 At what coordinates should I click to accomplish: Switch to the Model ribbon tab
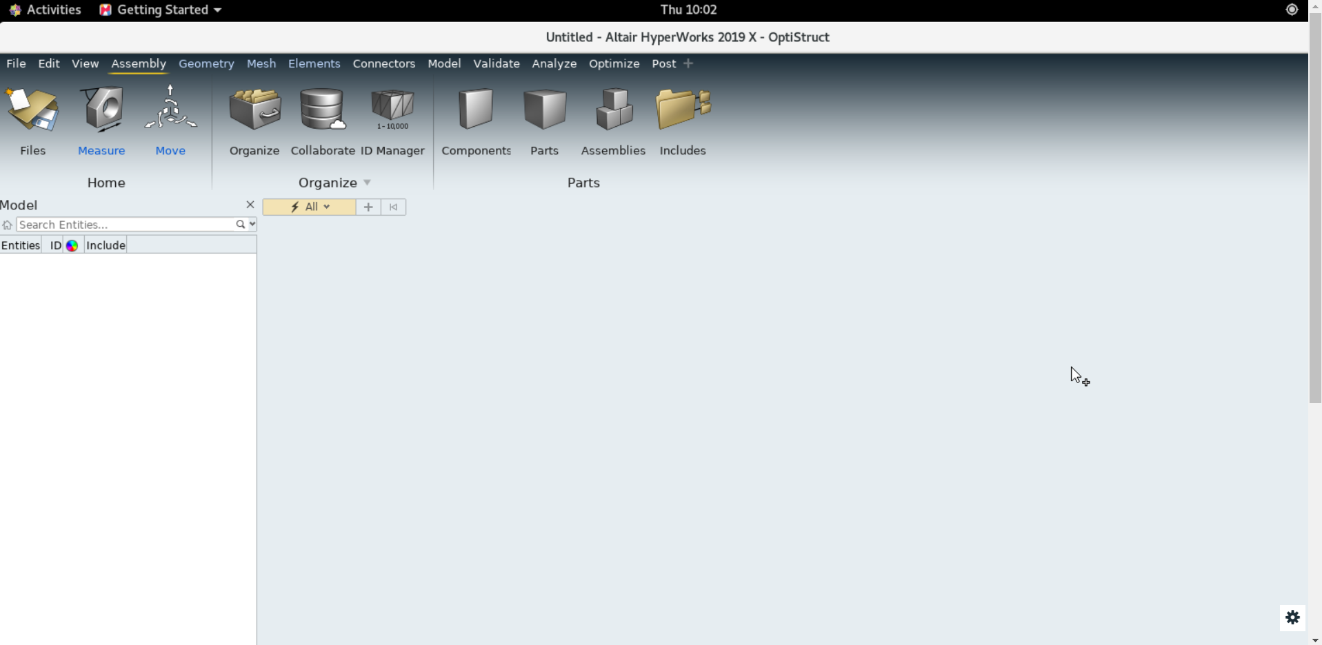444,63
